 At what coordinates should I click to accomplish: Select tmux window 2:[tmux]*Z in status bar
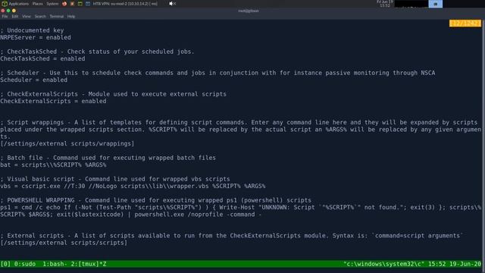coord(89,264)
